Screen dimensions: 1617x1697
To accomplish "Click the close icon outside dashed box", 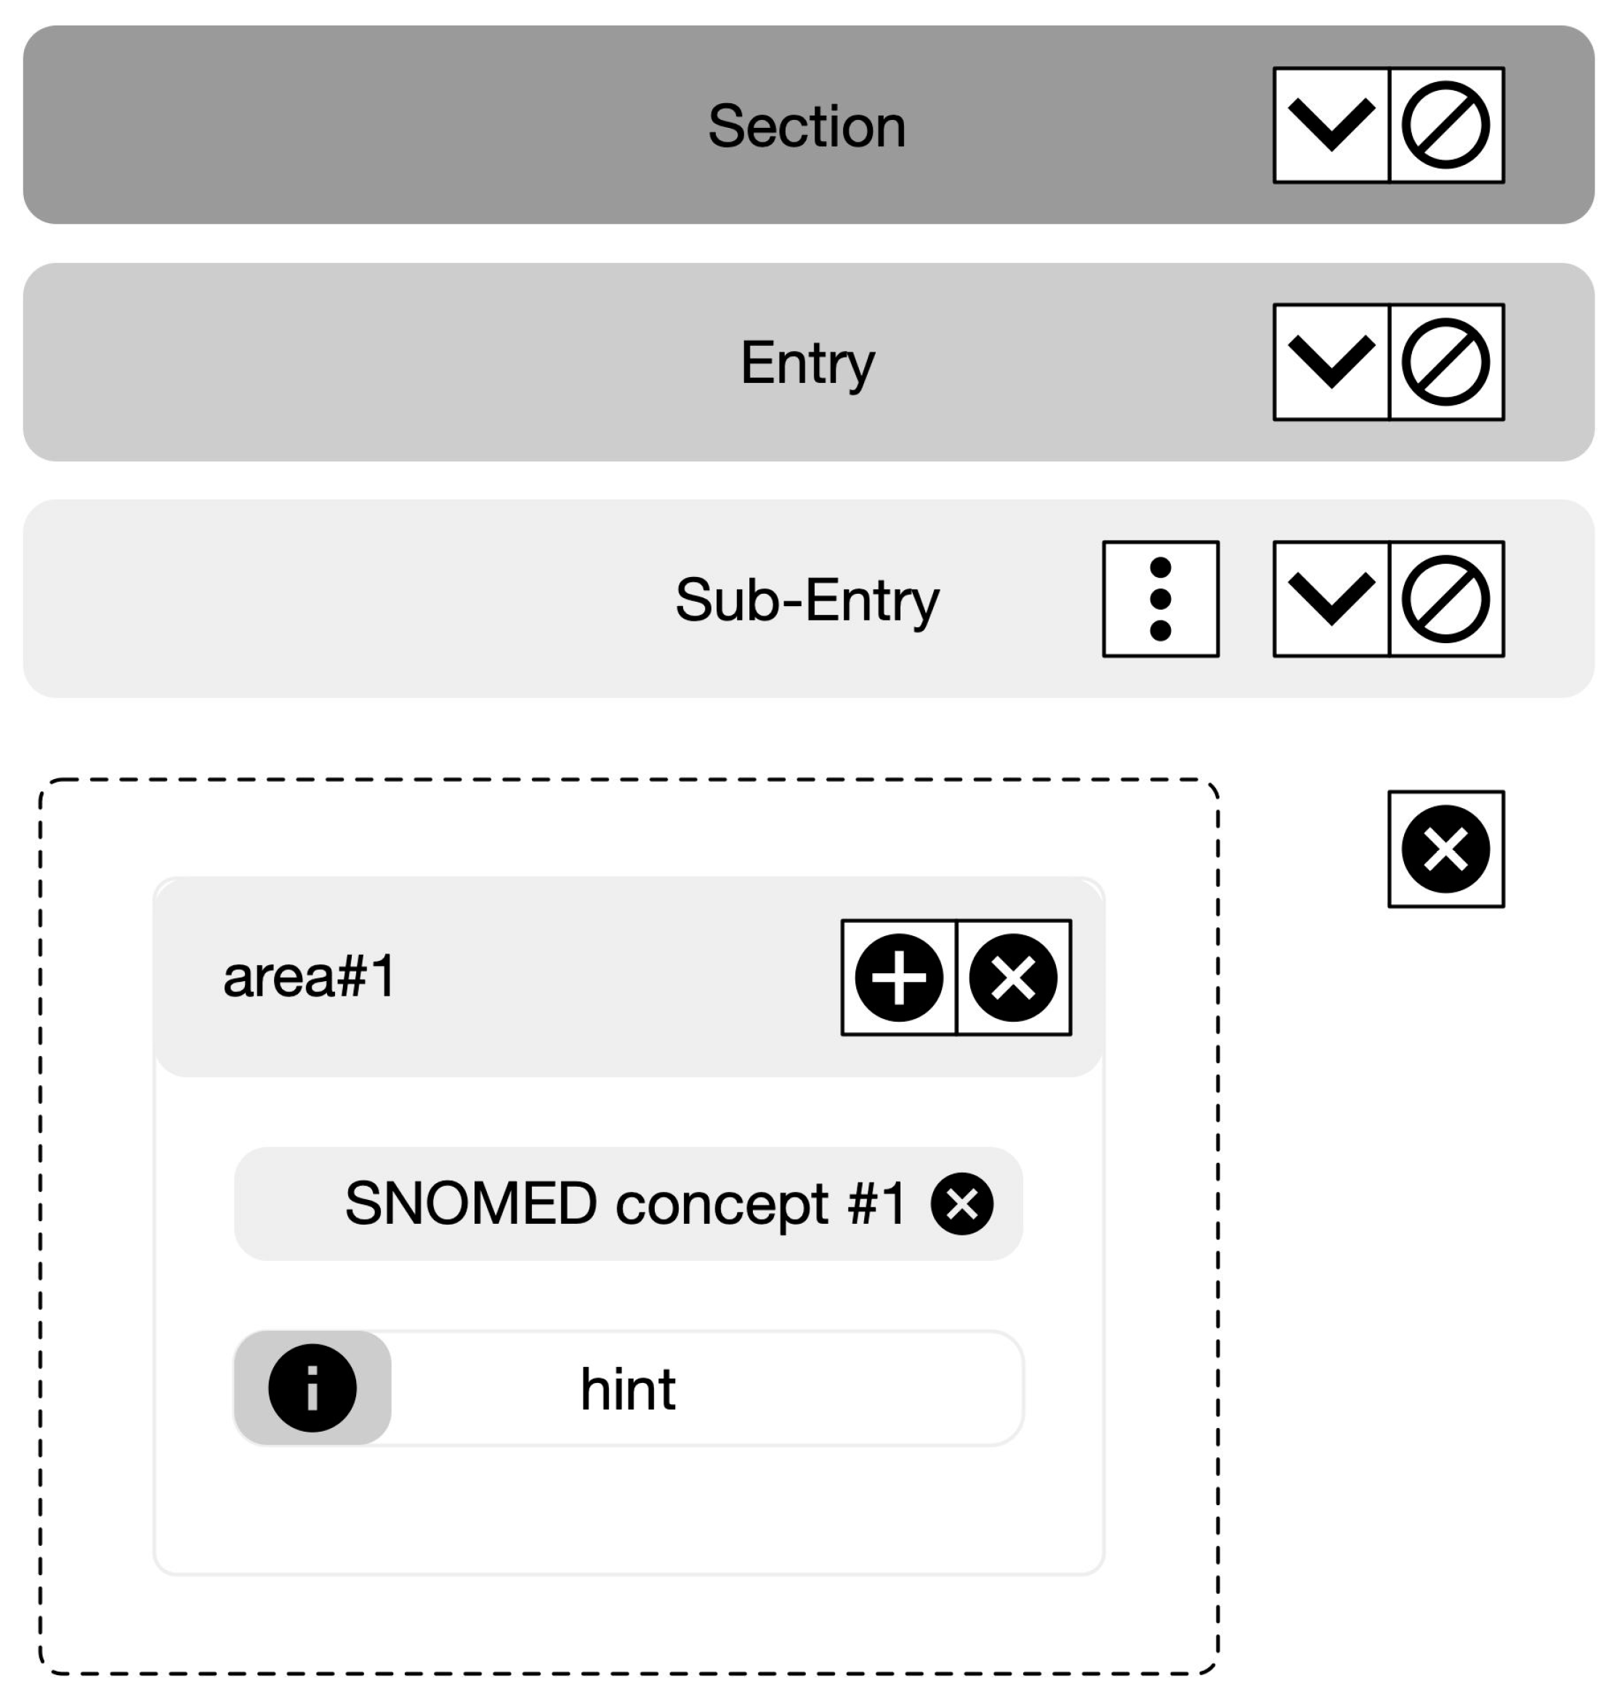I will (x=1445, y=849).
